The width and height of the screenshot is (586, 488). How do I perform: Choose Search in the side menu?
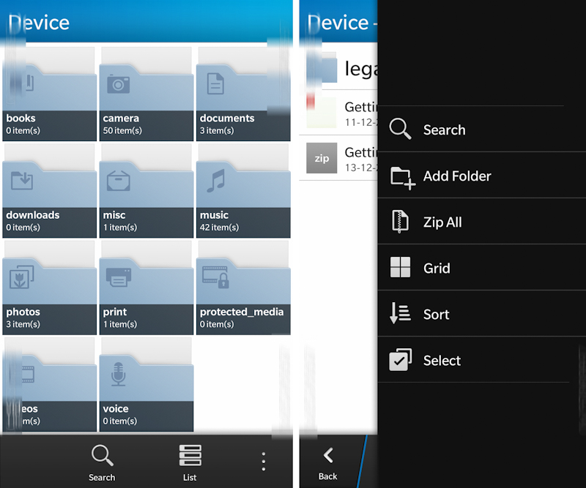443,129
